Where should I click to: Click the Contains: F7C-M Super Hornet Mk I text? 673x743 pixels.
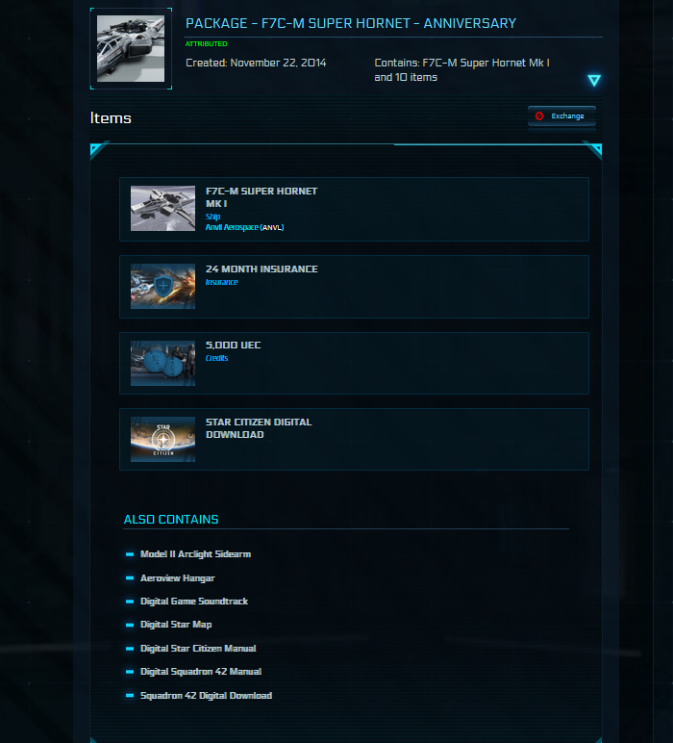tap(461, 70)
